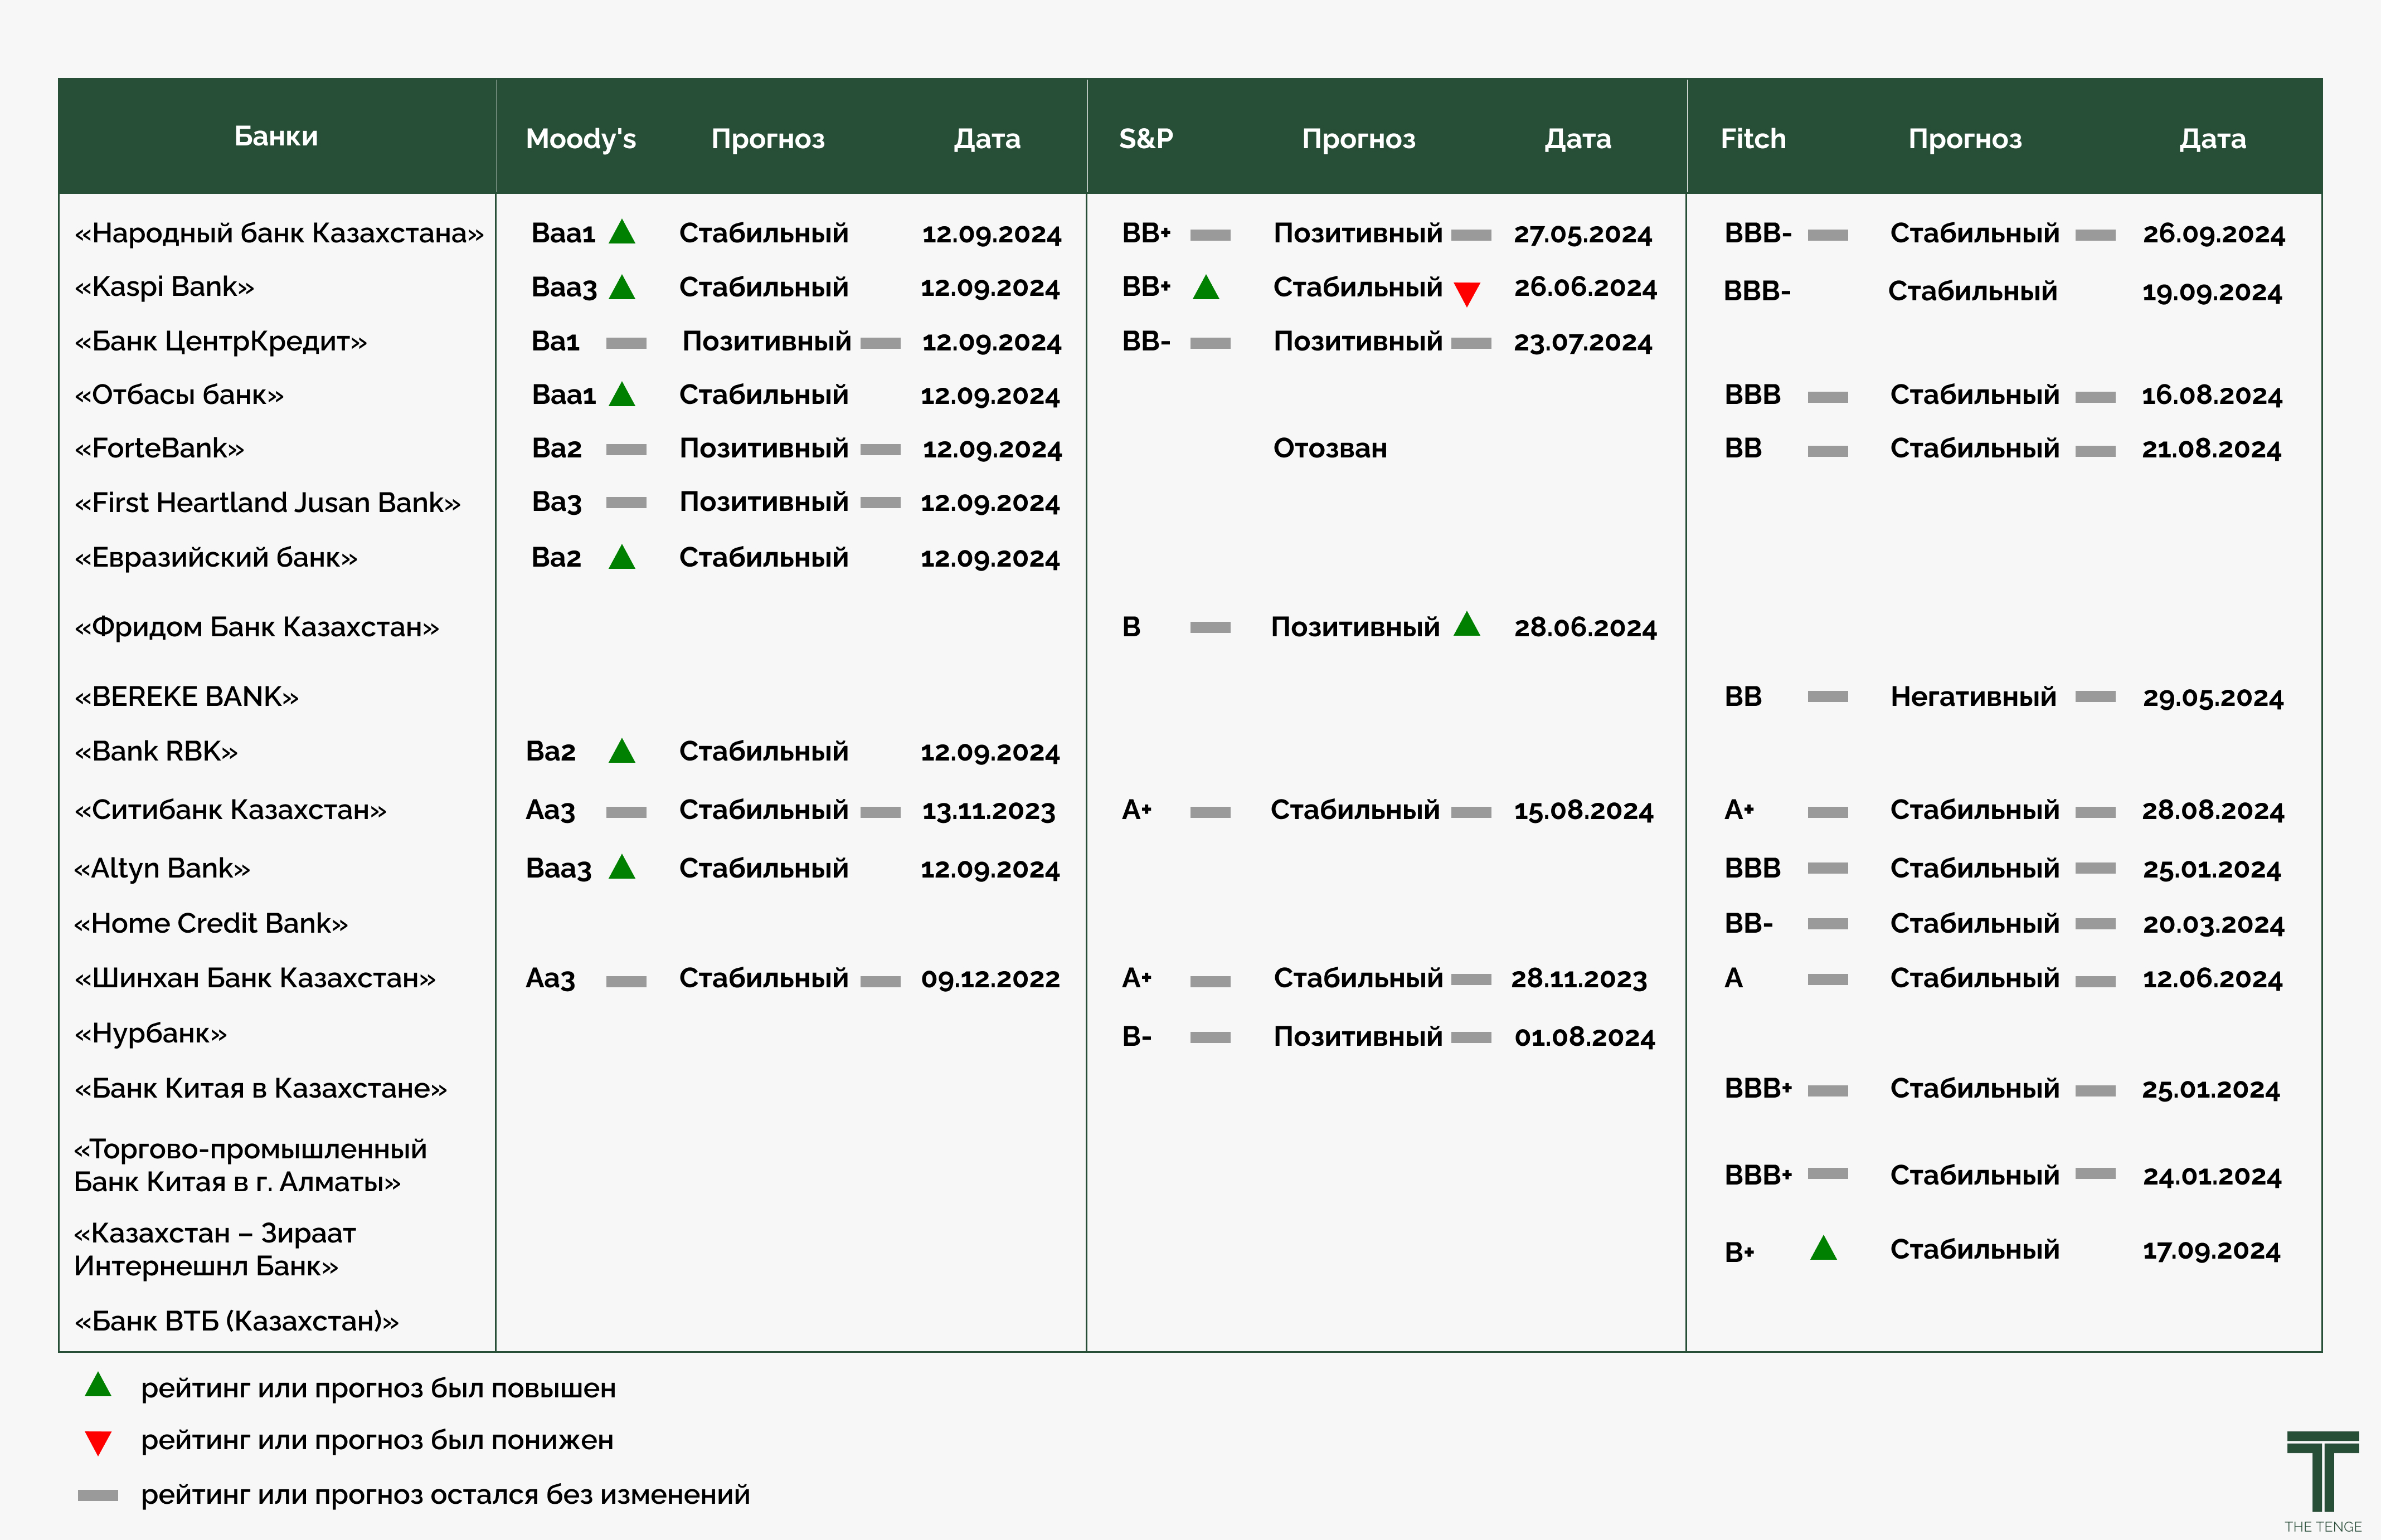Click the red down triangle in Kaspi Bank S&P outlook
This screenshot has width=2381, height=1540.
(1466, 294)
